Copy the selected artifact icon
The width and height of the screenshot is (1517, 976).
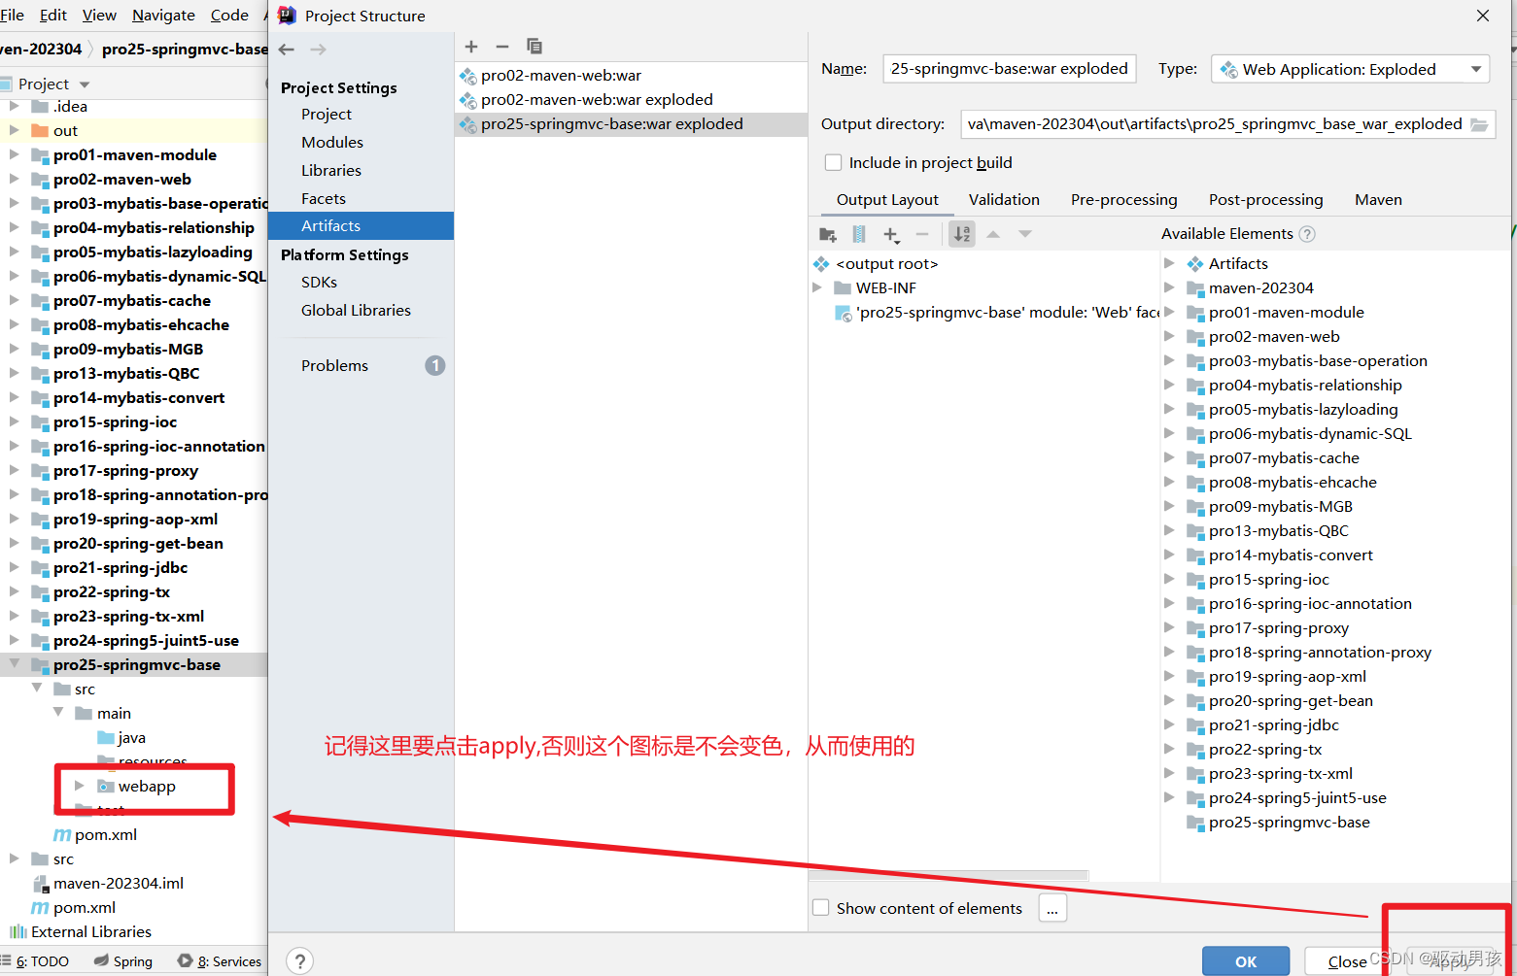pos(534,47)
